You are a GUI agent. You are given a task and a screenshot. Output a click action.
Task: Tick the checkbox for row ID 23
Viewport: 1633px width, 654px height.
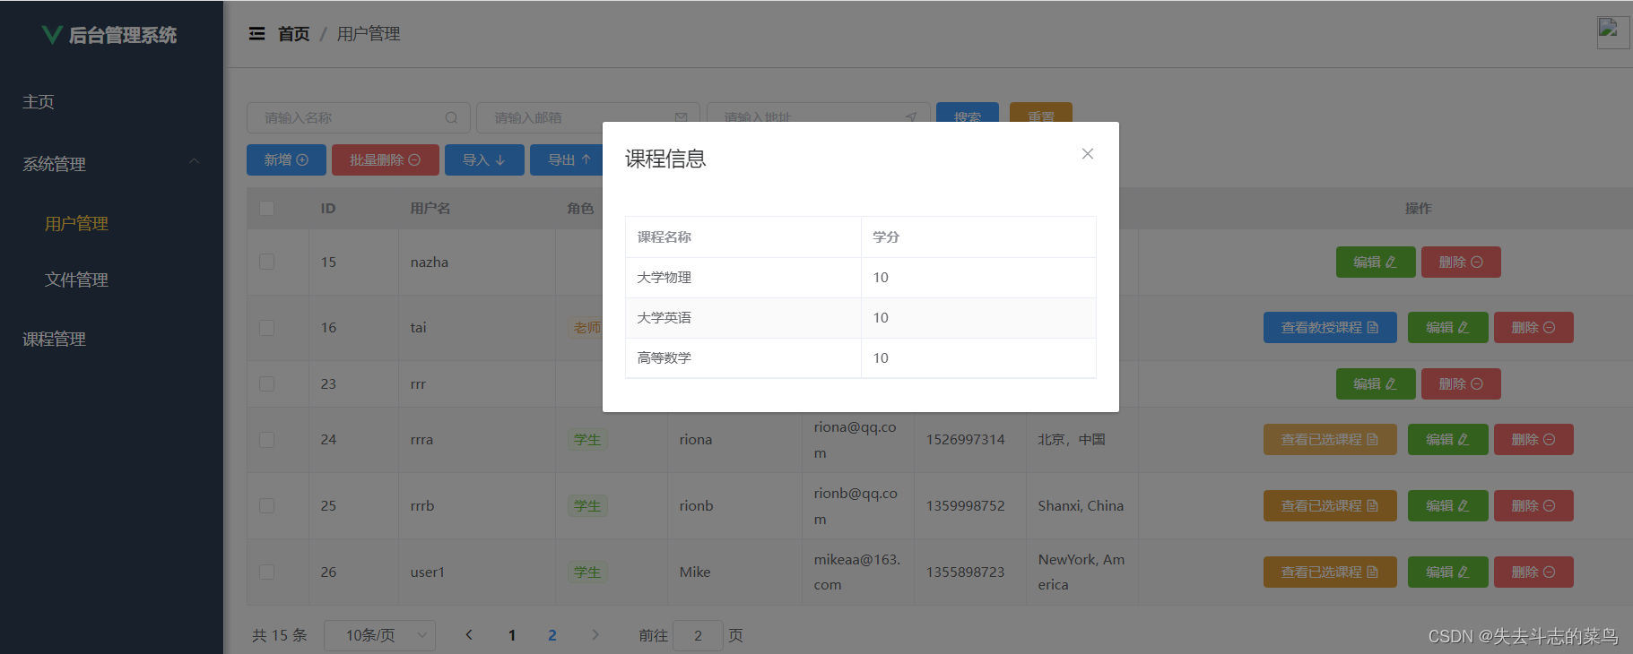coord(266,383)
